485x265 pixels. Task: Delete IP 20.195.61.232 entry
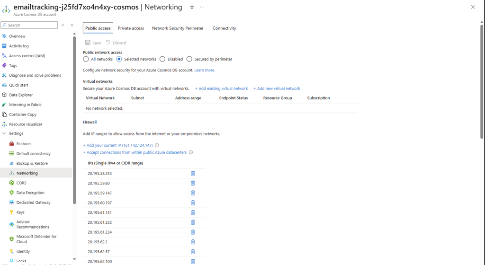tap(193, 222)
